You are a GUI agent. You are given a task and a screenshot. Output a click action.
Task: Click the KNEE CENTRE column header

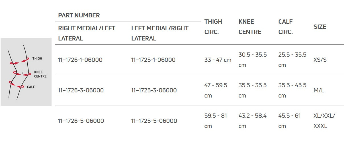pos(250,27)
